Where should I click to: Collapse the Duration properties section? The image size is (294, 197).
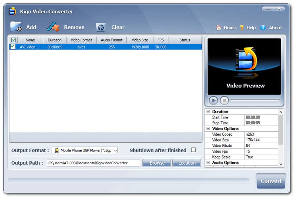pyautogui.click(x=208, y=112)
